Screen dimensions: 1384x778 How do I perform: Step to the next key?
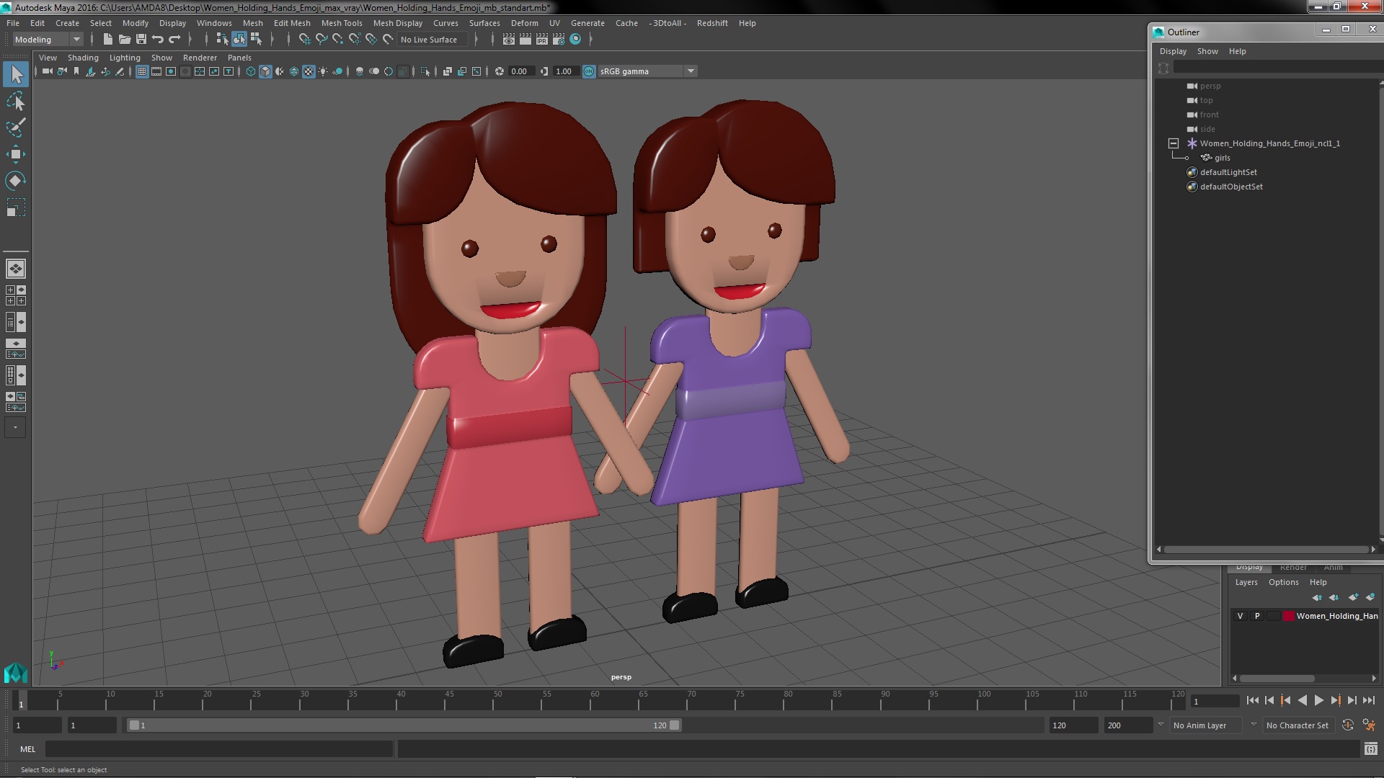pos(1335,700)
